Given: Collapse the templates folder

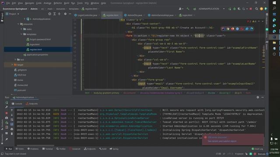Looking at the screenshot, I should (21, 34).
